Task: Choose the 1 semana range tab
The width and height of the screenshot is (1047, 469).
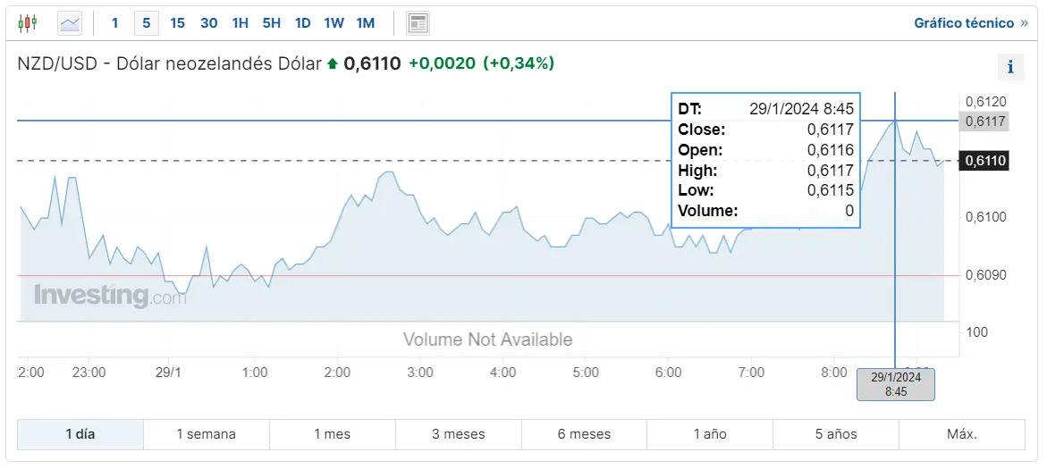Action: click(207, 434)
